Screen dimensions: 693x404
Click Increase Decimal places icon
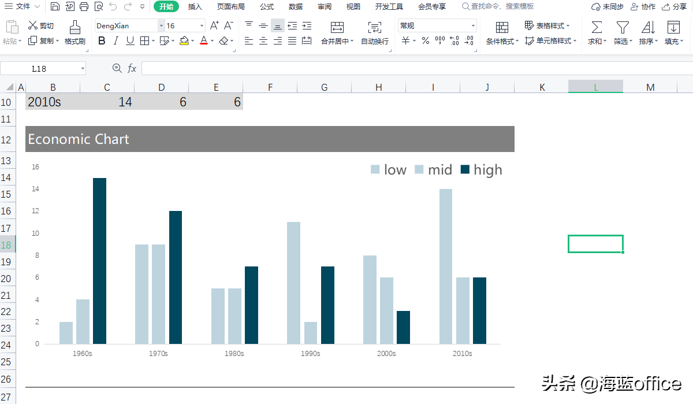[x=454, y=41]
